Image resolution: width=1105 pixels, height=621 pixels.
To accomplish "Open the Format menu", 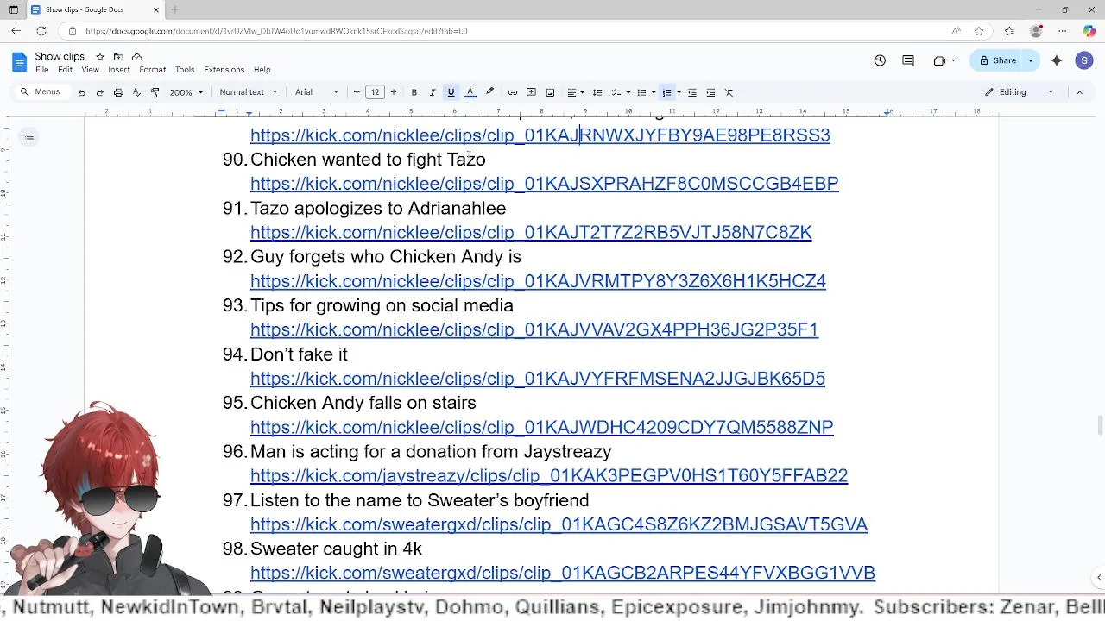I will pos(152,70).
